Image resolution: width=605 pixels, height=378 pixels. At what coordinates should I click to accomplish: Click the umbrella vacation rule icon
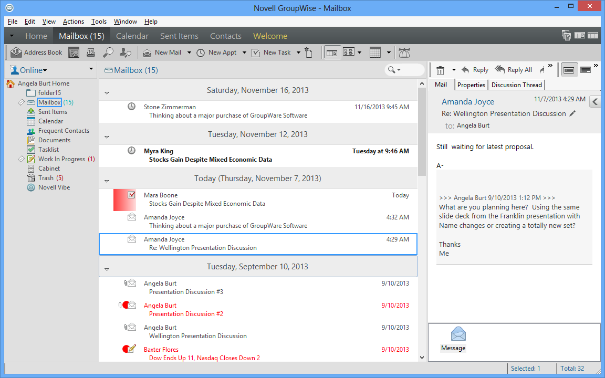click(404, 52)
